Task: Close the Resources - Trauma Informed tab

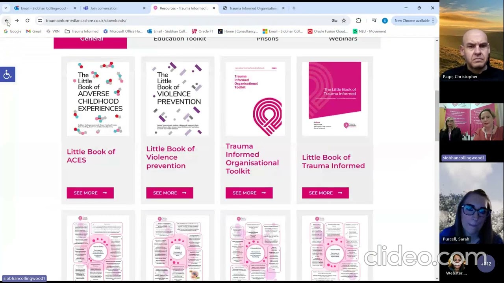Action: [x=214, y=8]
